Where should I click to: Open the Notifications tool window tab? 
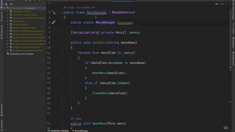coord(233,59)
